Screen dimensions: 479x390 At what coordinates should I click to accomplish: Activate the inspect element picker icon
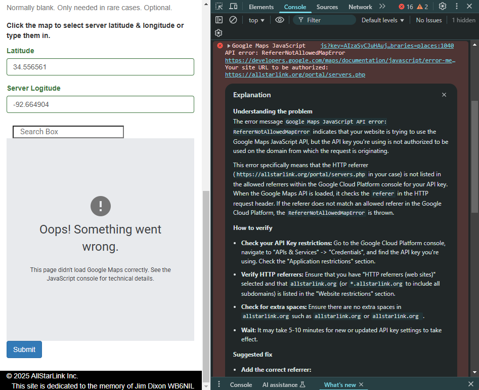(x=219, y=7)
